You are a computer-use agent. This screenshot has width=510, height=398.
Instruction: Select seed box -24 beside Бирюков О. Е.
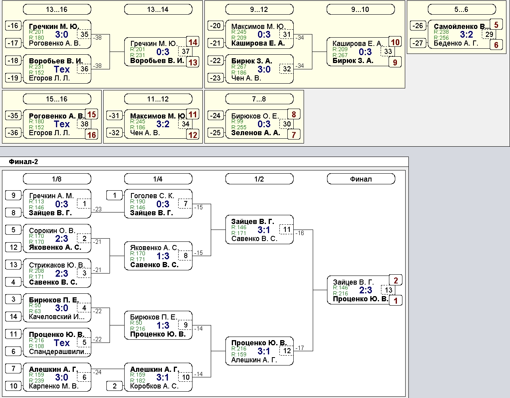click(216, 115)
